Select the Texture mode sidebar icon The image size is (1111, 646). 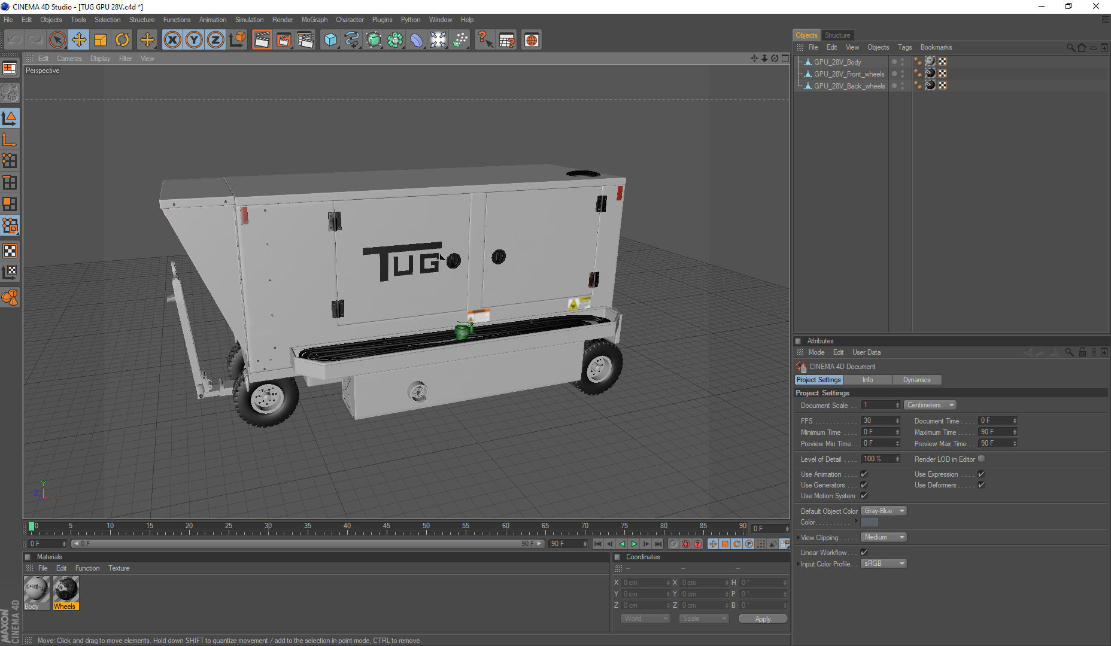[x=10, y=251]
